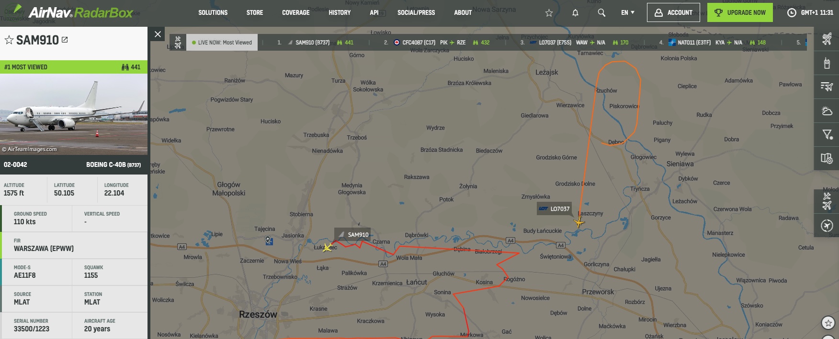The image size is (839, 339).
Task: Click the binoculars count 148 for NATO11
Action: point(758,43)
